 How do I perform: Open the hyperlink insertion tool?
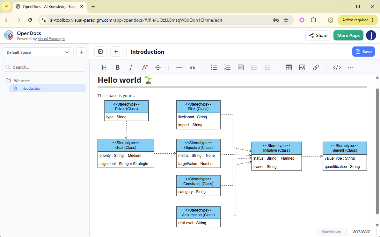(316, 67)
